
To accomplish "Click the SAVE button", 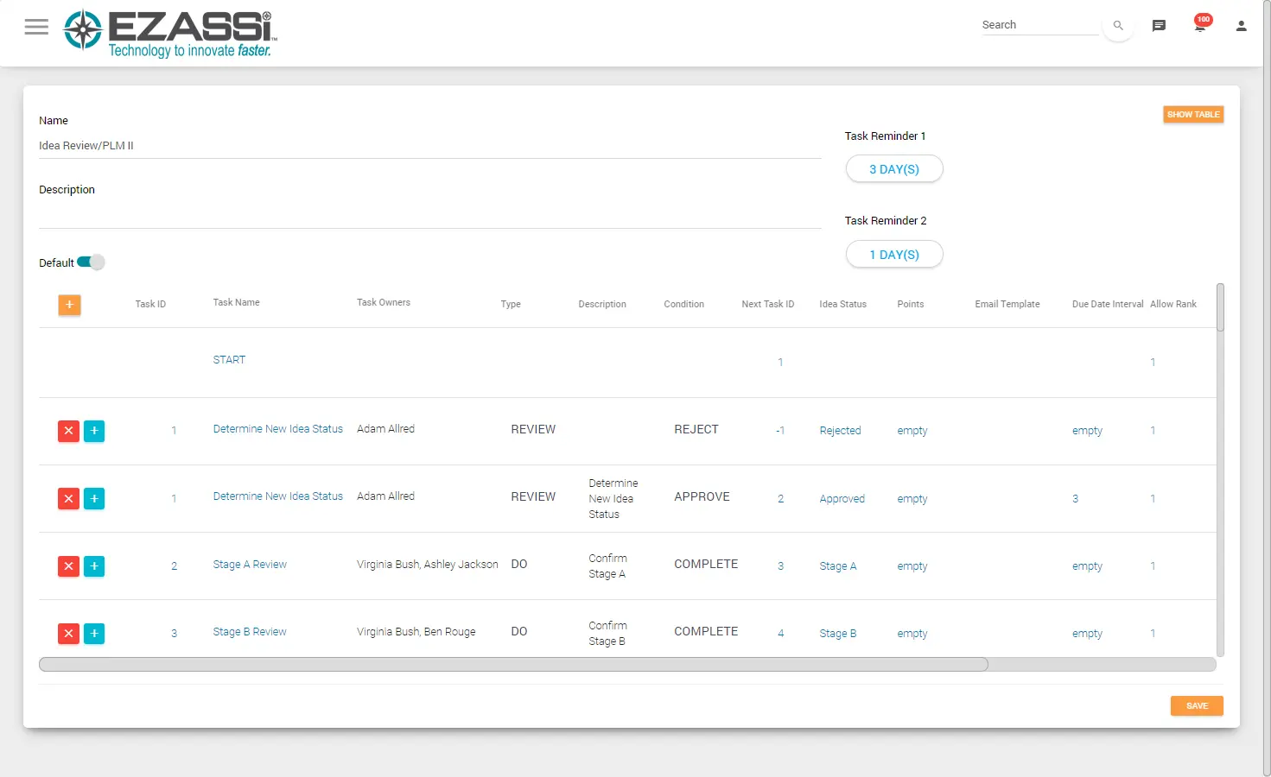I will [1197, 705].
